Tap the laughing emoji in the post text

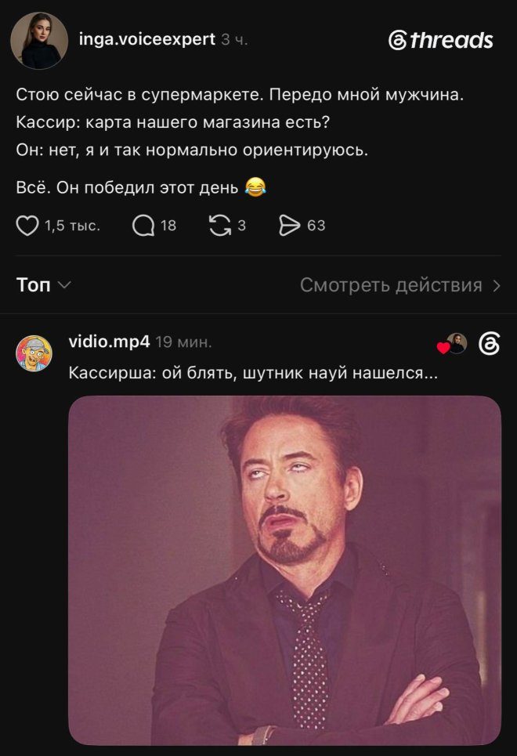pos(255,186)
